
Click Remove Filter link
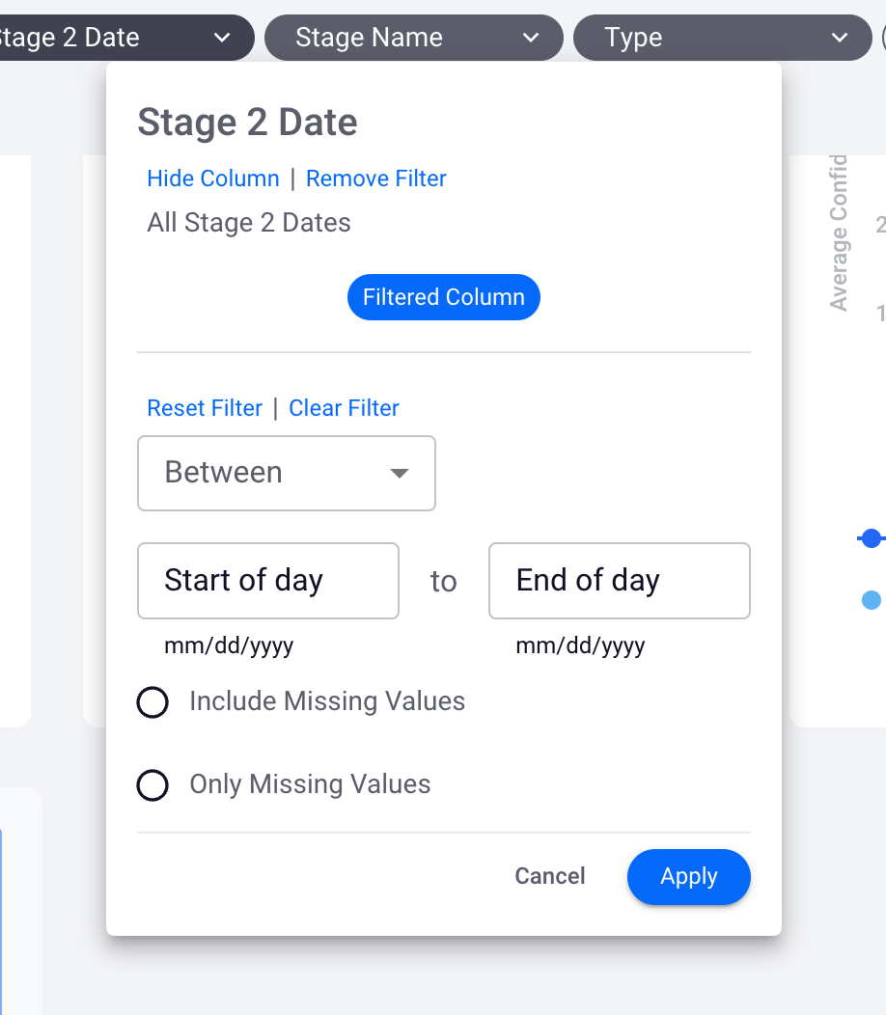tap(376, 178)
